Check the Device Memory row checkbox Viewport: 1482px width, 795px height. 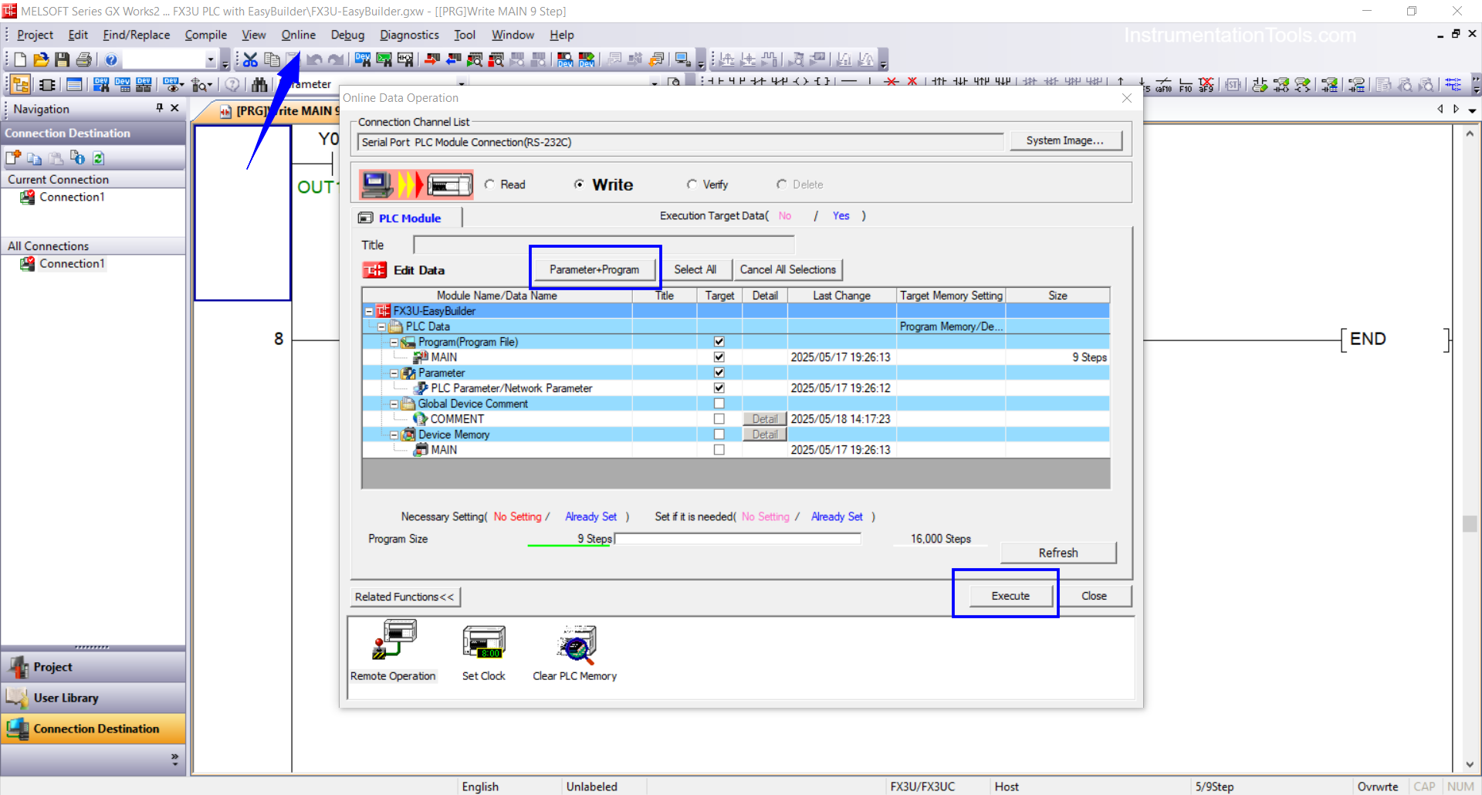(719, 435)
